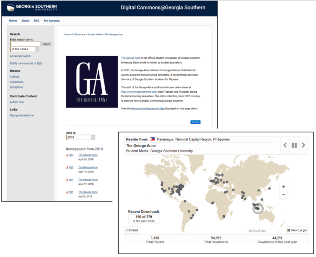Click Publications in the breadcrumb
The height and width of the screenshot is (257, 316).
click(x=79, y=34)
